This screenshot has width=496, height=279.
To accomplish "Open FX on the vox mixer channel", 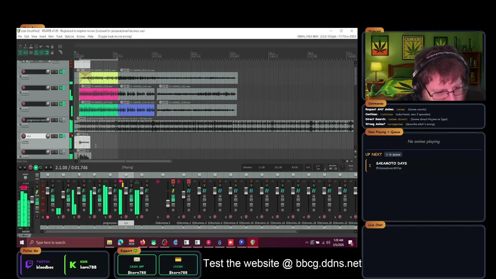I will click(131, 196).
